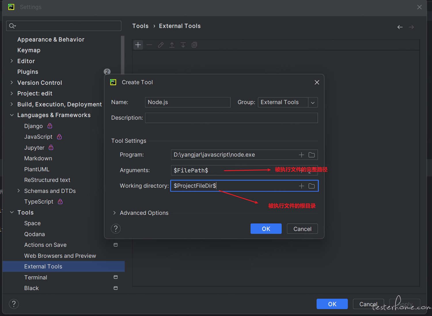Viewport: 432px width, 316px height.
Task: Click the Move Down arrow icon
Action: [x=183, y=45]
